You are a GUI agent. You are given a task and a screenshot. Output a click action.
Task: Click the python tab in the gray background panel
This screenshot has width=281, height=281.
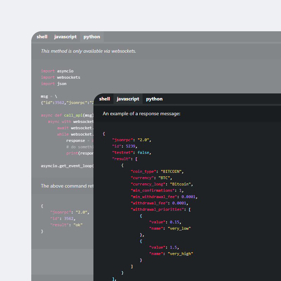point(92,37)
